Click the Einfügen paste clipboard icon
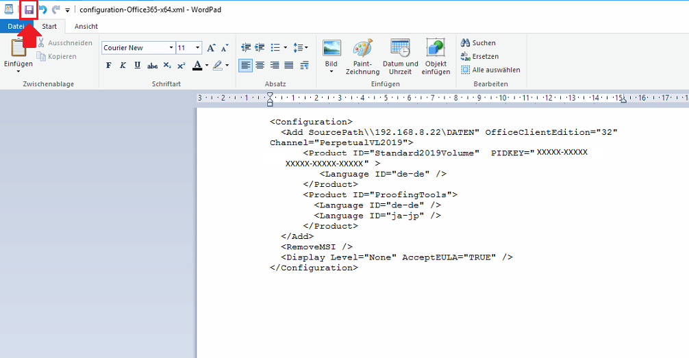689x358 pixels. [18, 47]
